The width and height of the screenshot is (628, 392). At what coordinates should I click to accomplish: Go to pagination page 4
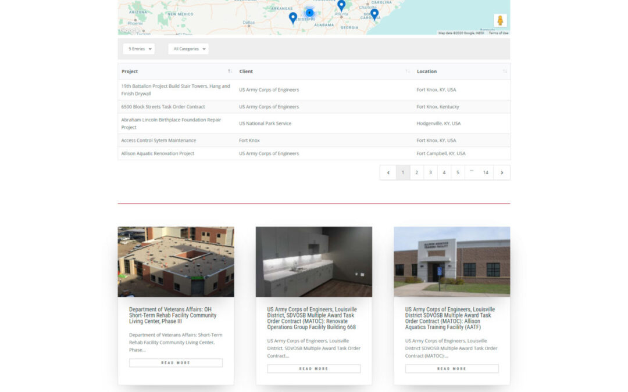click(x=444, y=172)
